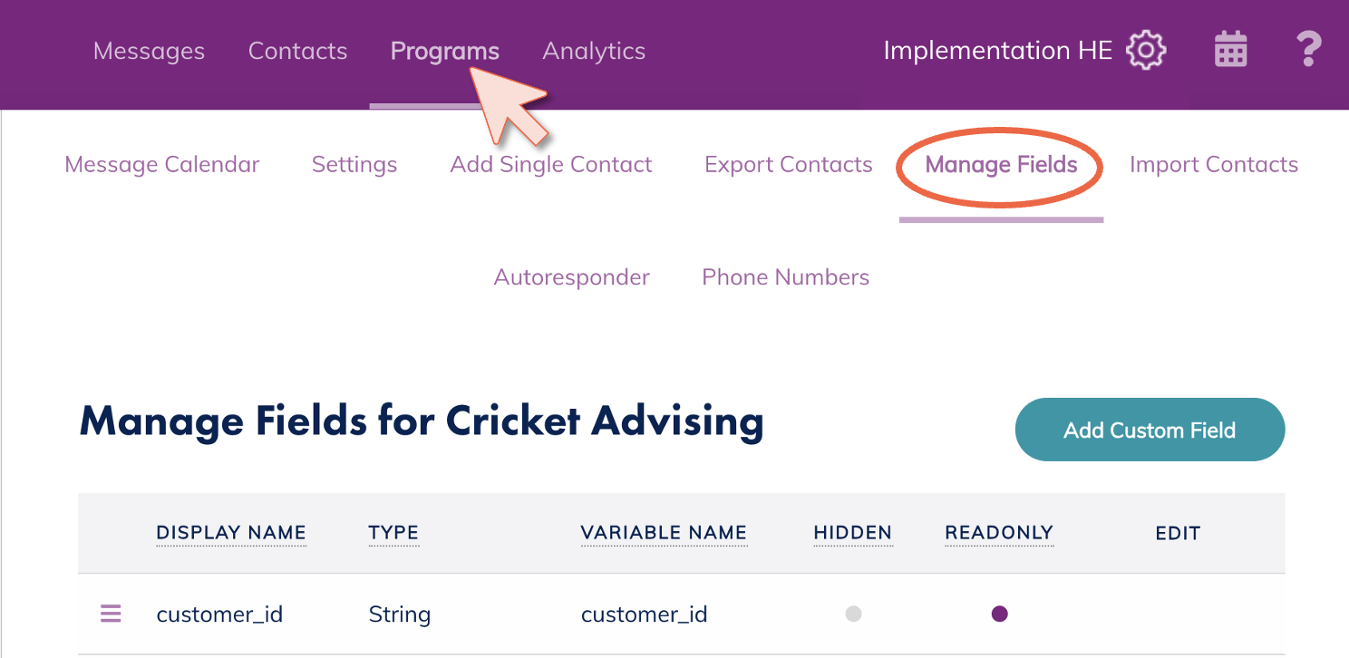Click the customer_id row drag handle
Screen dimensions: 1349x658
tap(111, 614)
